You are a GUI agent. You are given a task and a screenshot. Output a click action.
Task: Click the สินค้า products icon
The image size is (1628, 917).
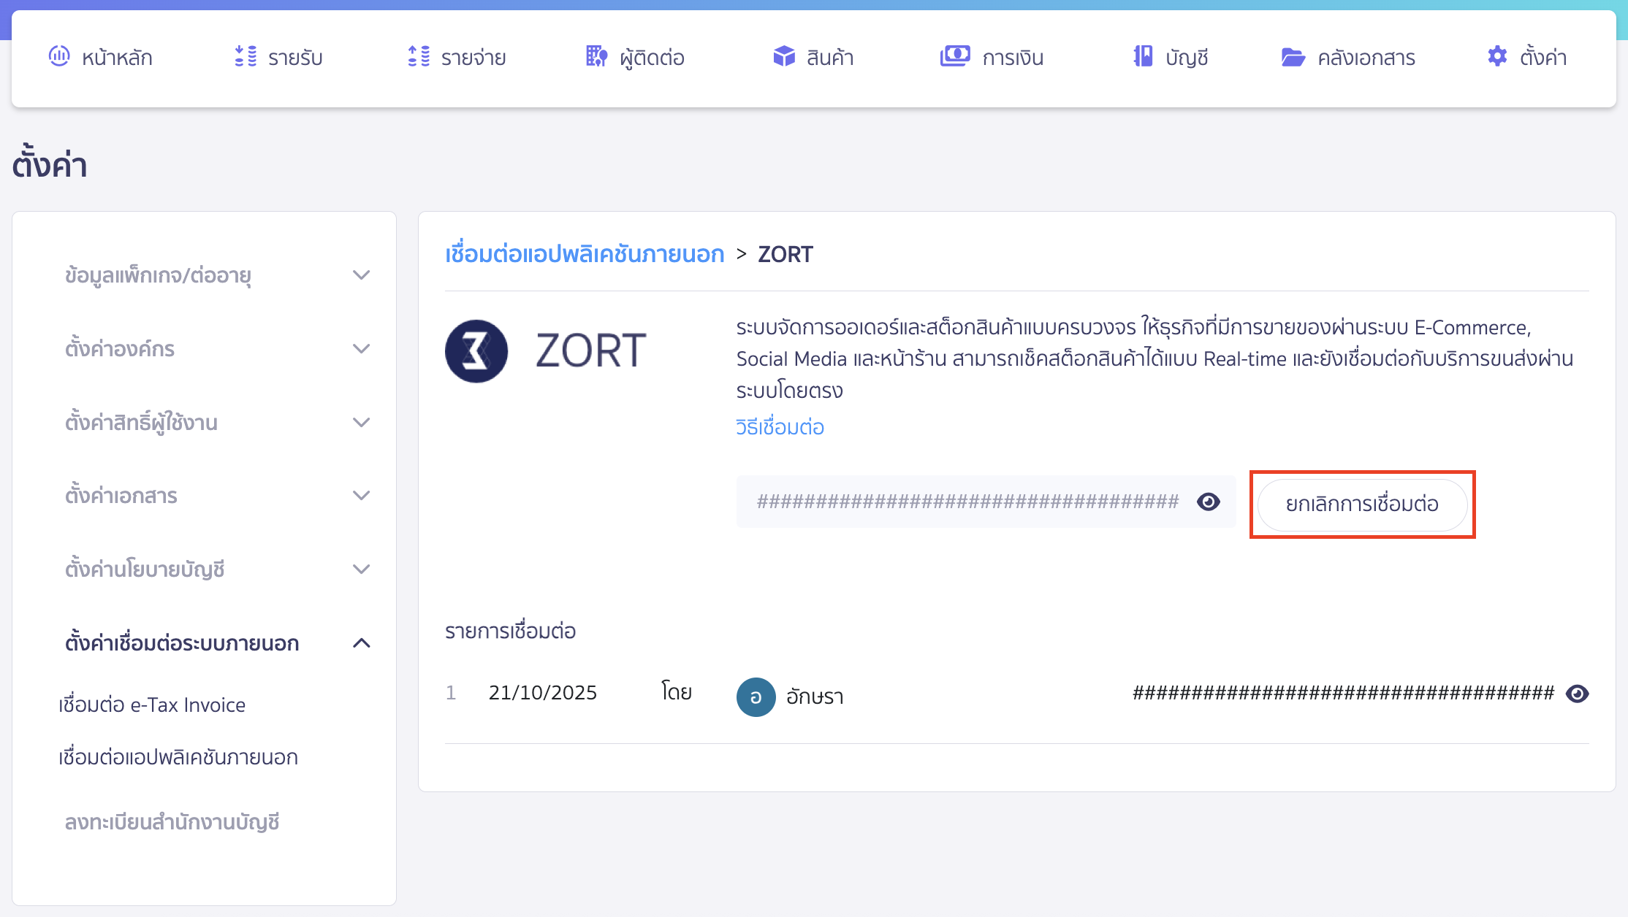783,56
